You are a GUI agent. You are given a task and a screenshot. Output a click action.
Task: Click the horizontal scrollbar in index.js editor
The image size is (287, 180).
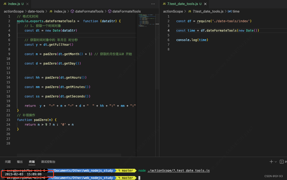(x=69, y=155)
